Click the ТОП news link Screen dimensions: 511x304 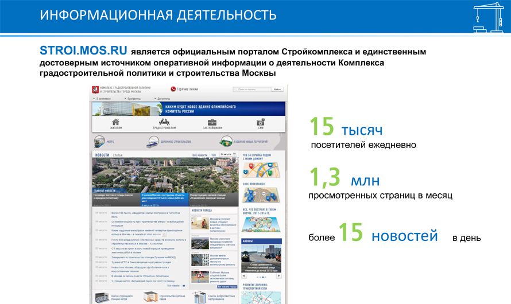(214, 155)
